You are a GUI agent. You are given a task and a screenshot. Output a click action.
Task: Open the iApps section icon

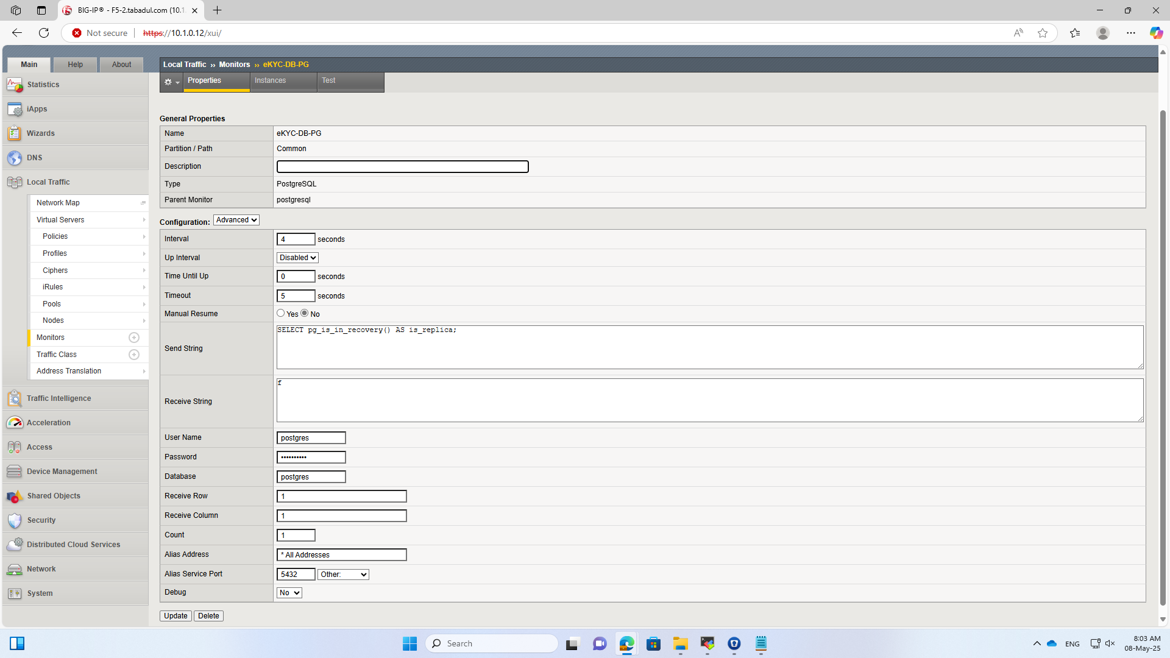(x=15, y=109)
